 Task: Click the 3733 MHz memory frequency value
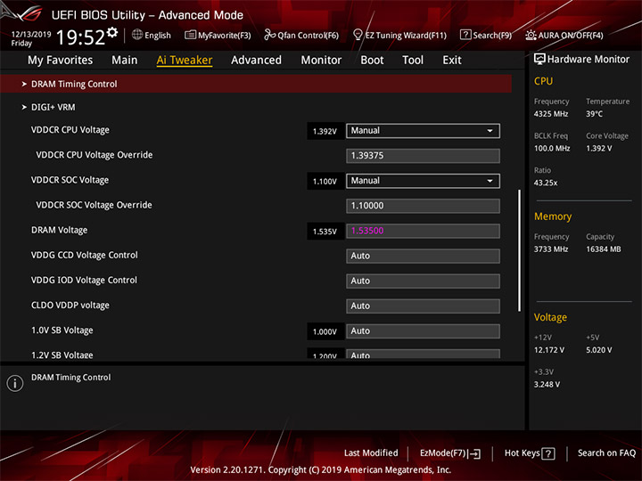click(x=551, y=249)
